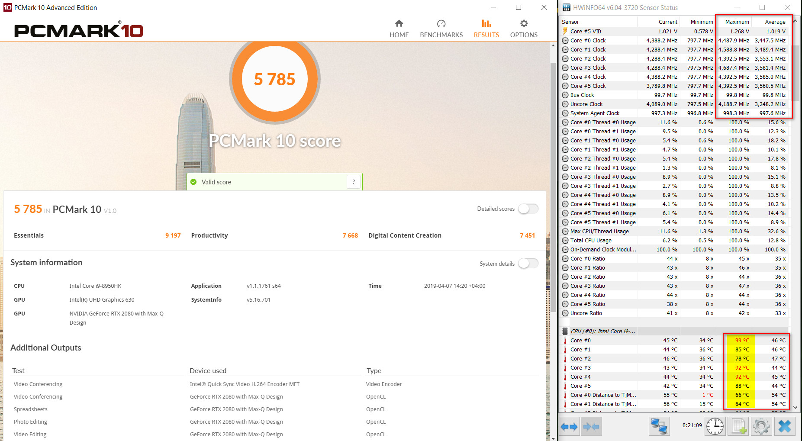Click the Core #5 VID lightning bolt icon
This screenshot has width=802, height=441.
click(565, 31)
